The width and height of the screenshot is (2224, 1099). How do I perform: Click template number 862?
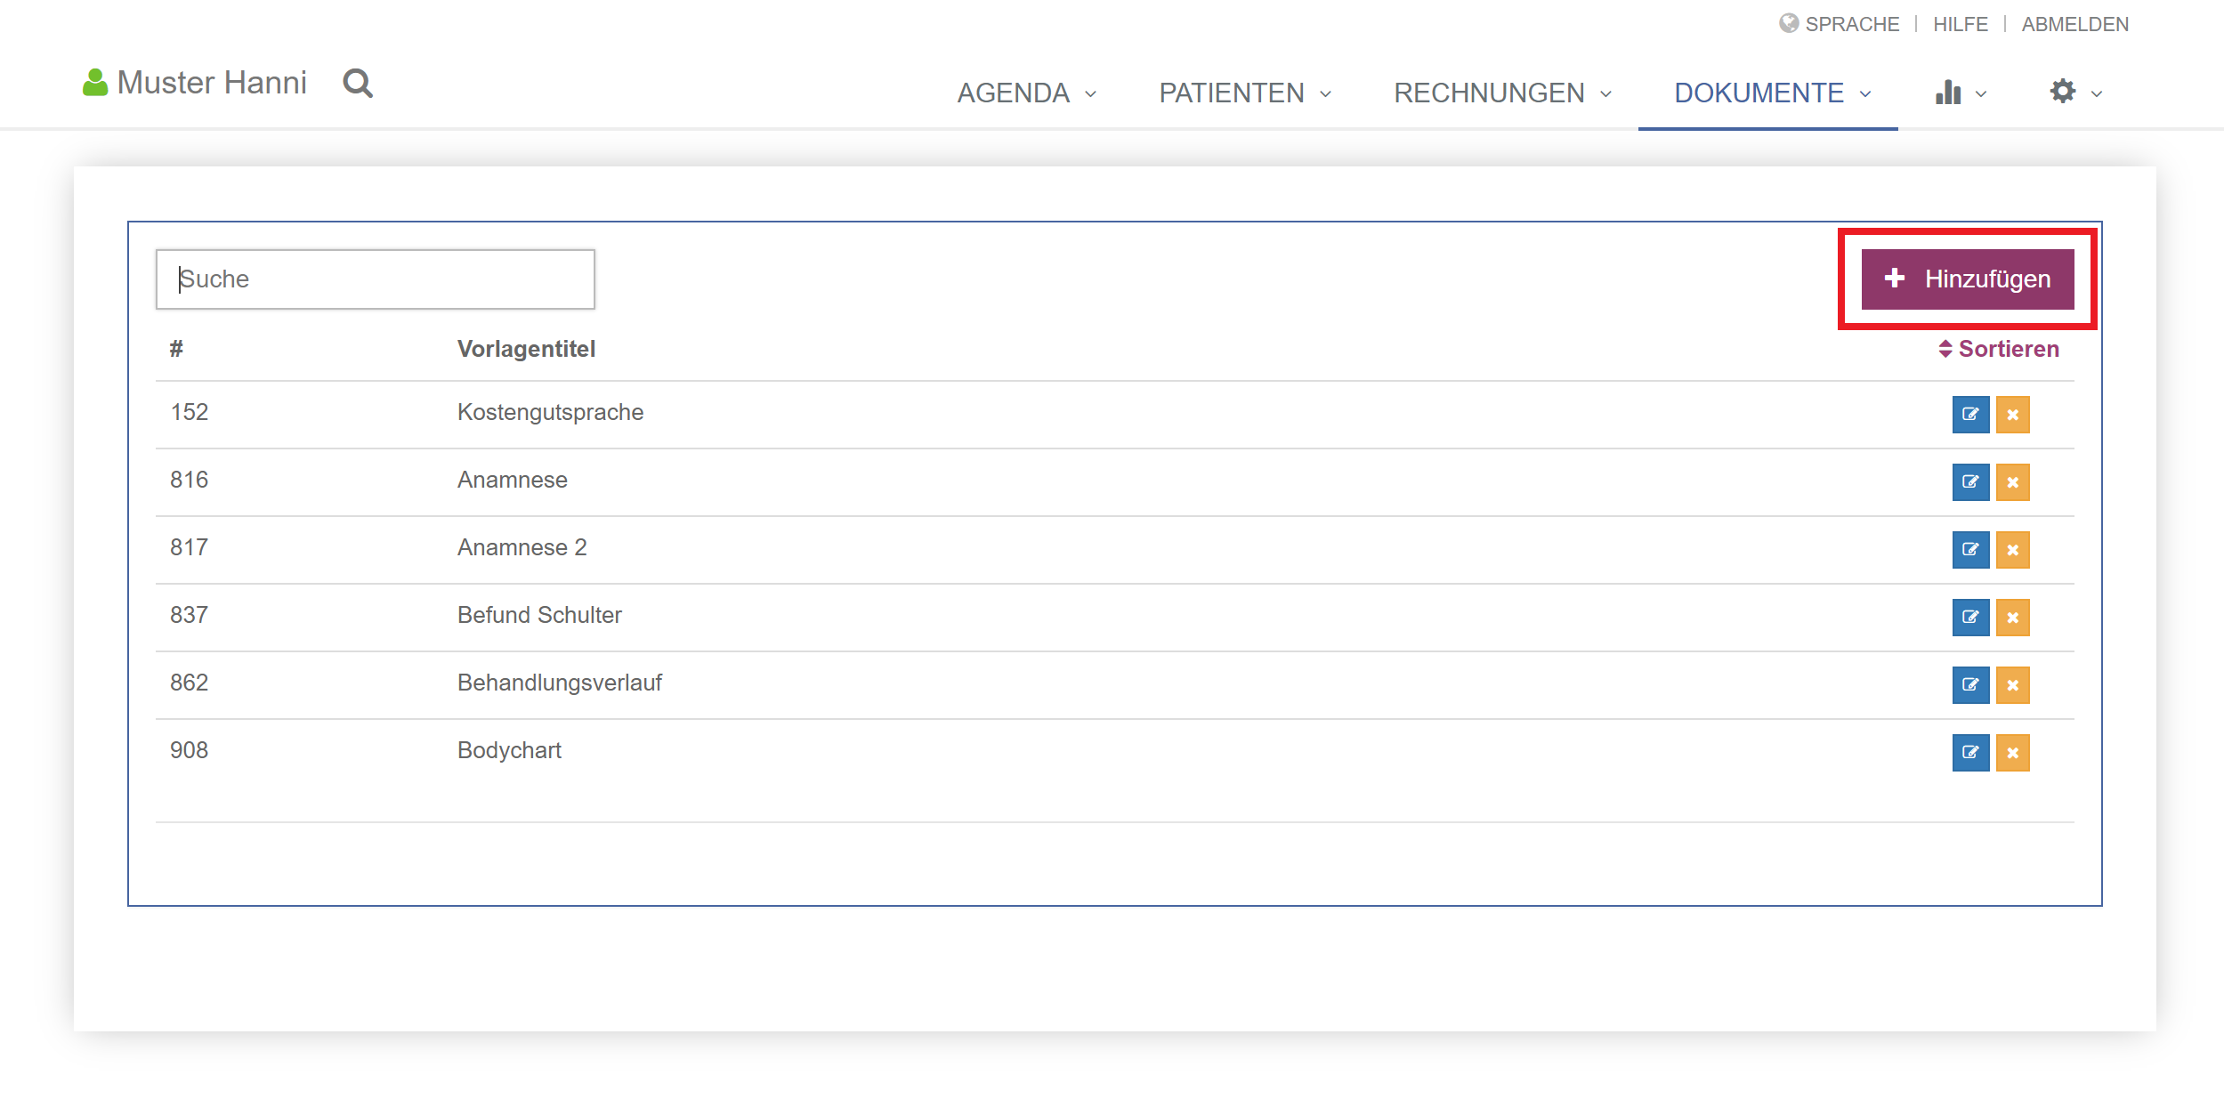pyautogui.click(x=189, y=683)
